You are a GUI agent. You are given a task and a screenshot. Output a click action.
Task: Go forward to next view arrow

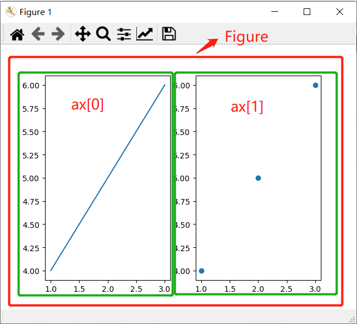point(58,34)
